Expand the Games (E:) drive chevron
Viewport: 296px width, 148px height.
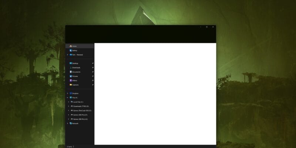pyautogui.click(x=68, y=110)
